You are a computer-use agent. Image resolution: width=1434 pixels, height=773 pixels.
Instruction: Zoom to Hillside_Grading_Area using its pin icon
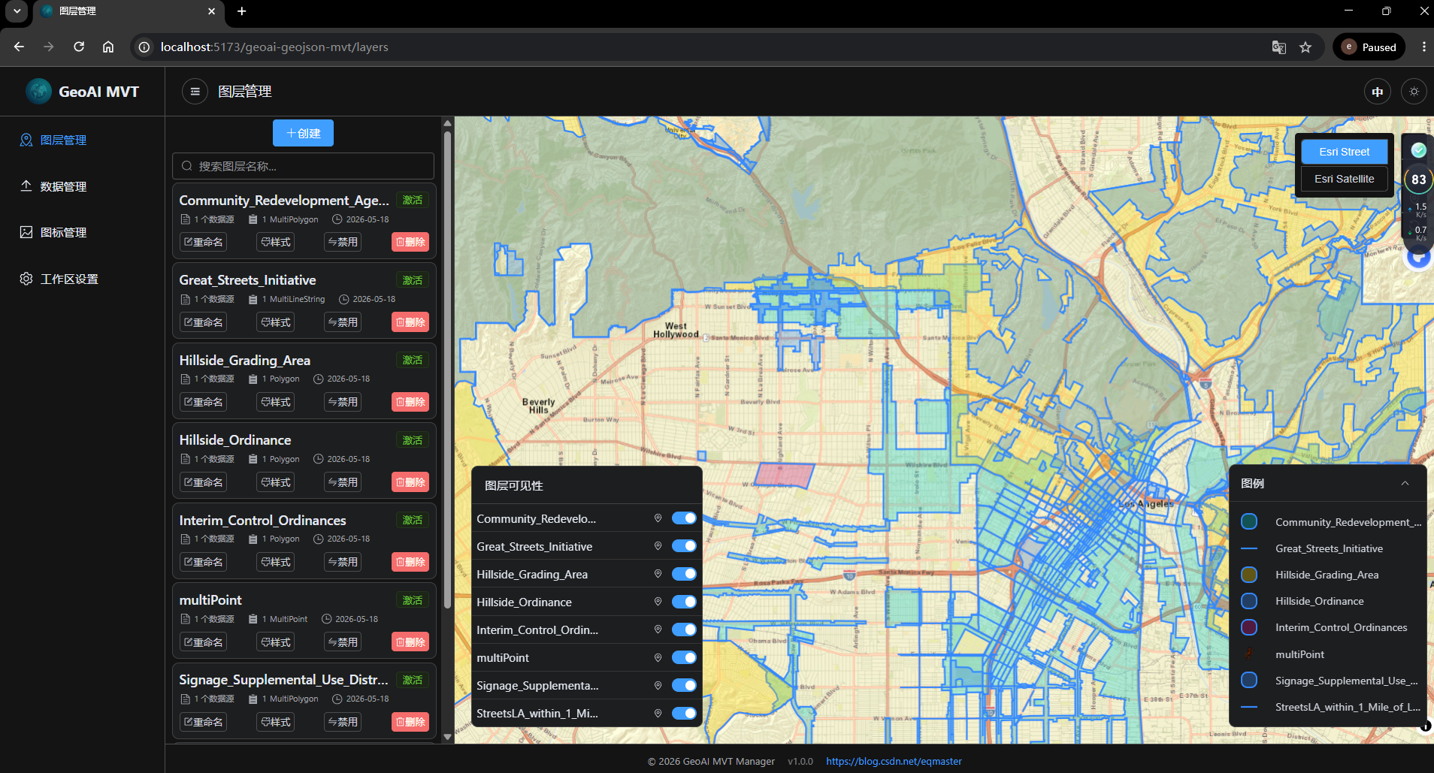658,574
